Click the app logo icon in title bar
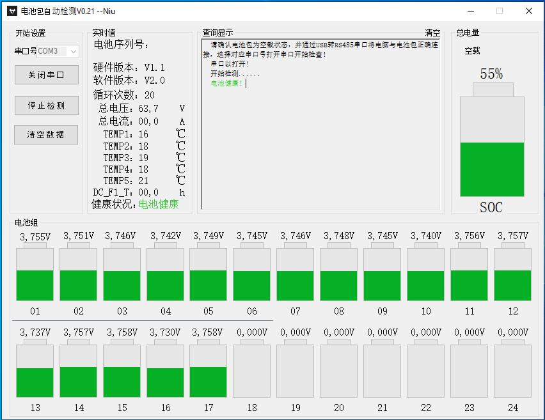 [11, 11]
